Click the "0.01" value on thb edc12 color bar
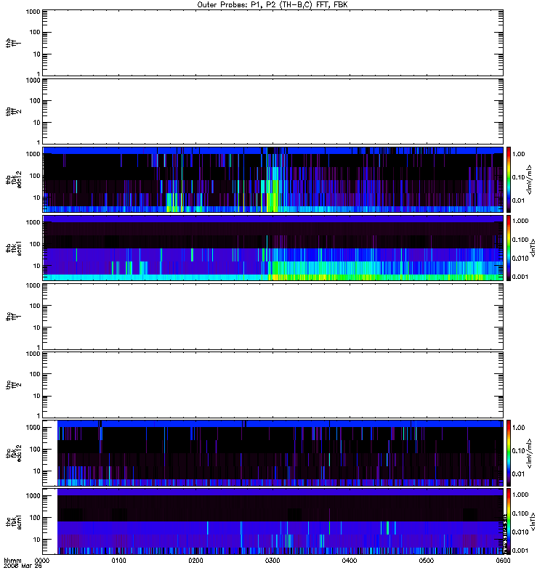The image size is (545, 581). point(518,200)
